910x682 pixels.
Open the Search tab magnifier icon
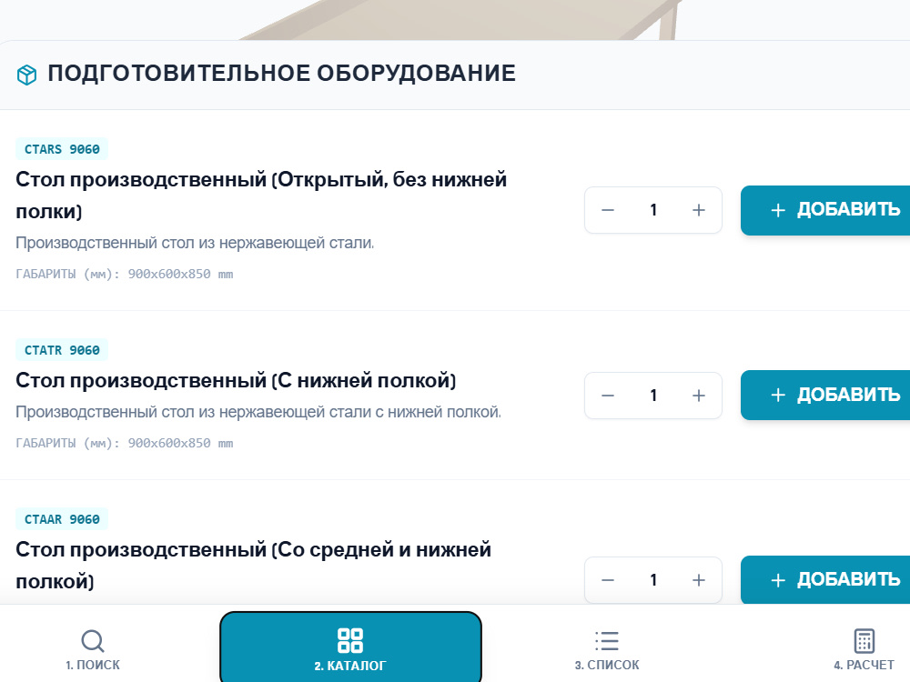(x=93, y=641)
